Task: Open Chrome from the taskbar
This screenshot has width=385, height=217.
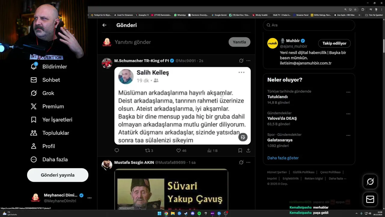Action: pos(166,213)
